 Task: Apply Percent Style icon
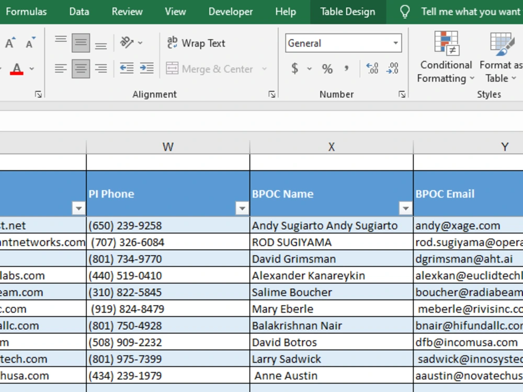[327, 68]
